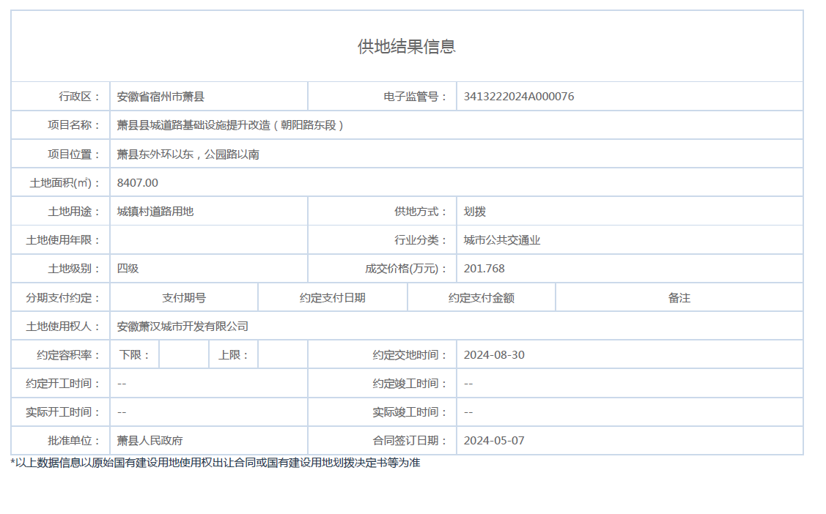The height and width of the screenshot is (514, 826).
Task: Click electronic supervision number 3413222024A000076
Action: [518, 97]
